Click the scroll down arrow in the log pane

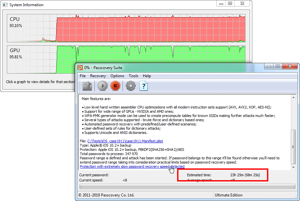coord(293,167)
